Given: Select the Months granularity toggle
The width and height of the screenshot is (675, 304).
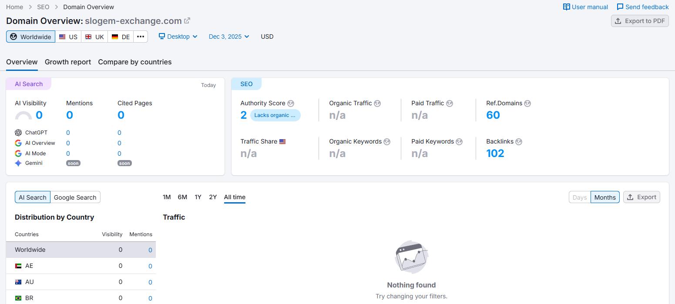Looking at the screenshot, I should 605,197.
